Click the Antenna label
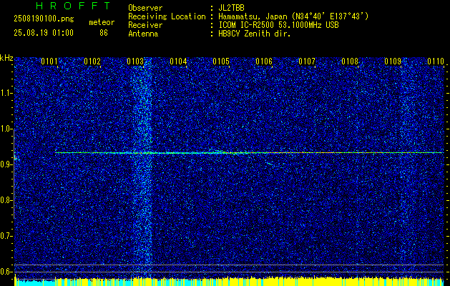The height and width of the screenshot is (286, 450). point(143,34)
